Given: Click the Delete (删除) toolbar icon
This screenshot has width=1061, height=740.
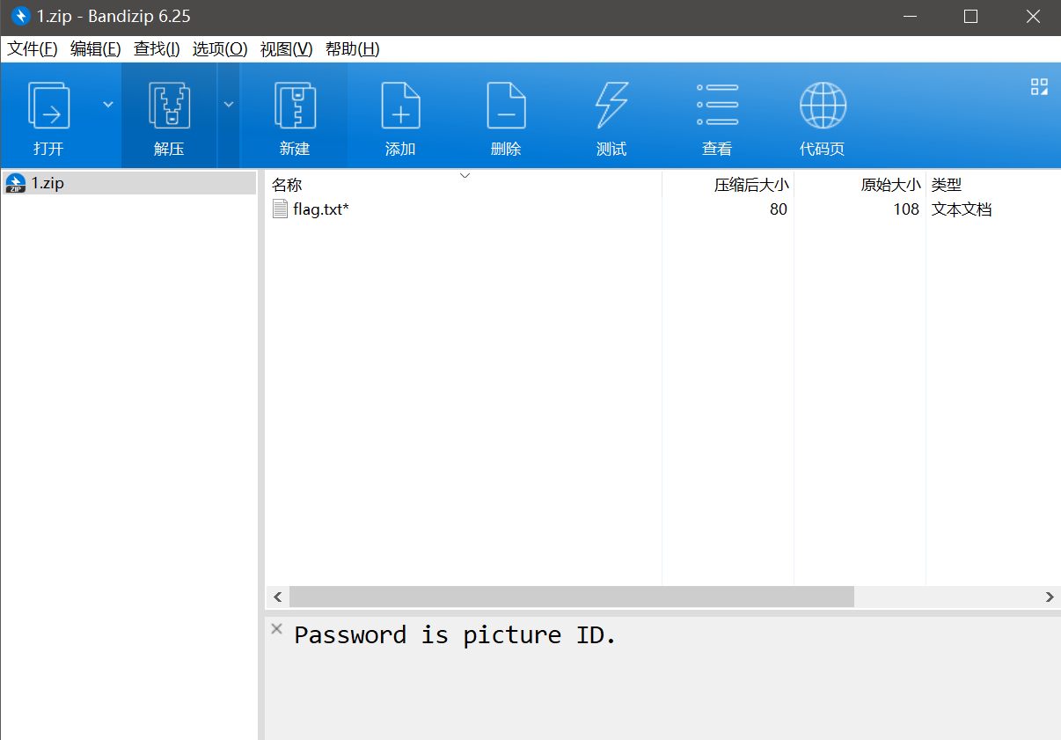Looking at the screenshot, I should tap(506, 106).
